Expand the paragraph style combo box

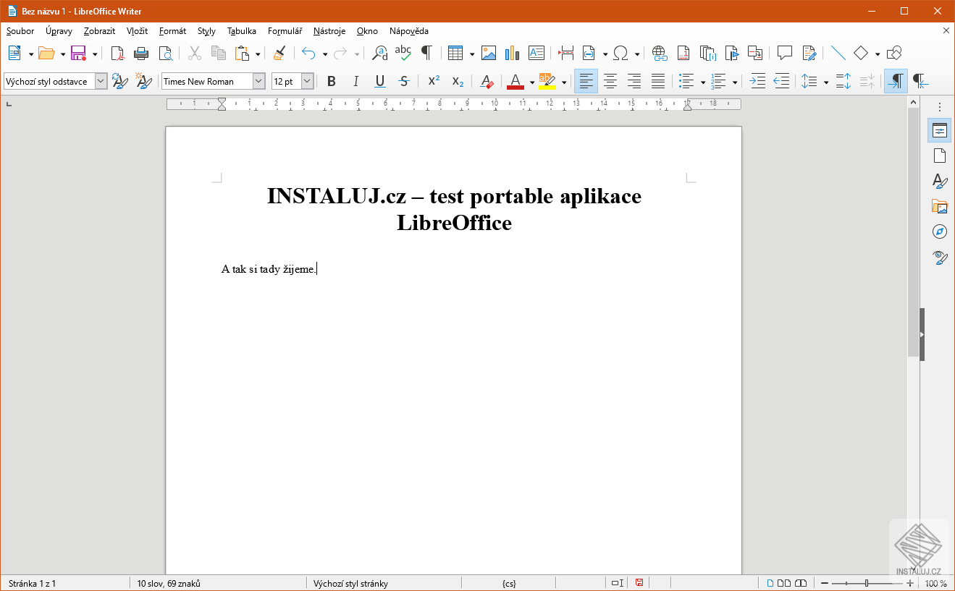pyautogui.click(x=100, y=81)
